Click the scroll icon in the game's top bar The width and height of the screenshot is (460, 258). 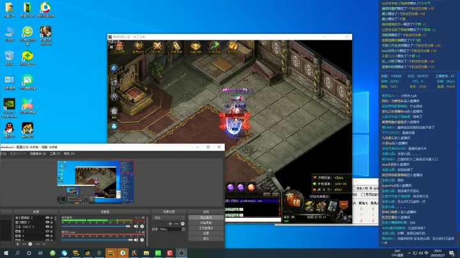176,47
